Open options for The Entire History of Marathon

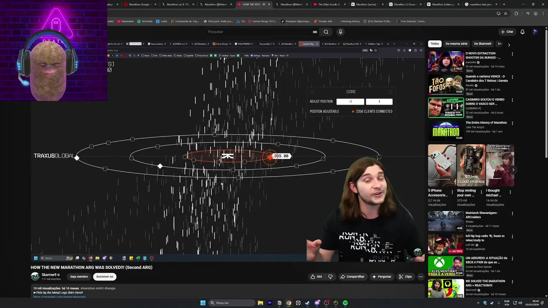pyautogui.click(x=512, y=123)
